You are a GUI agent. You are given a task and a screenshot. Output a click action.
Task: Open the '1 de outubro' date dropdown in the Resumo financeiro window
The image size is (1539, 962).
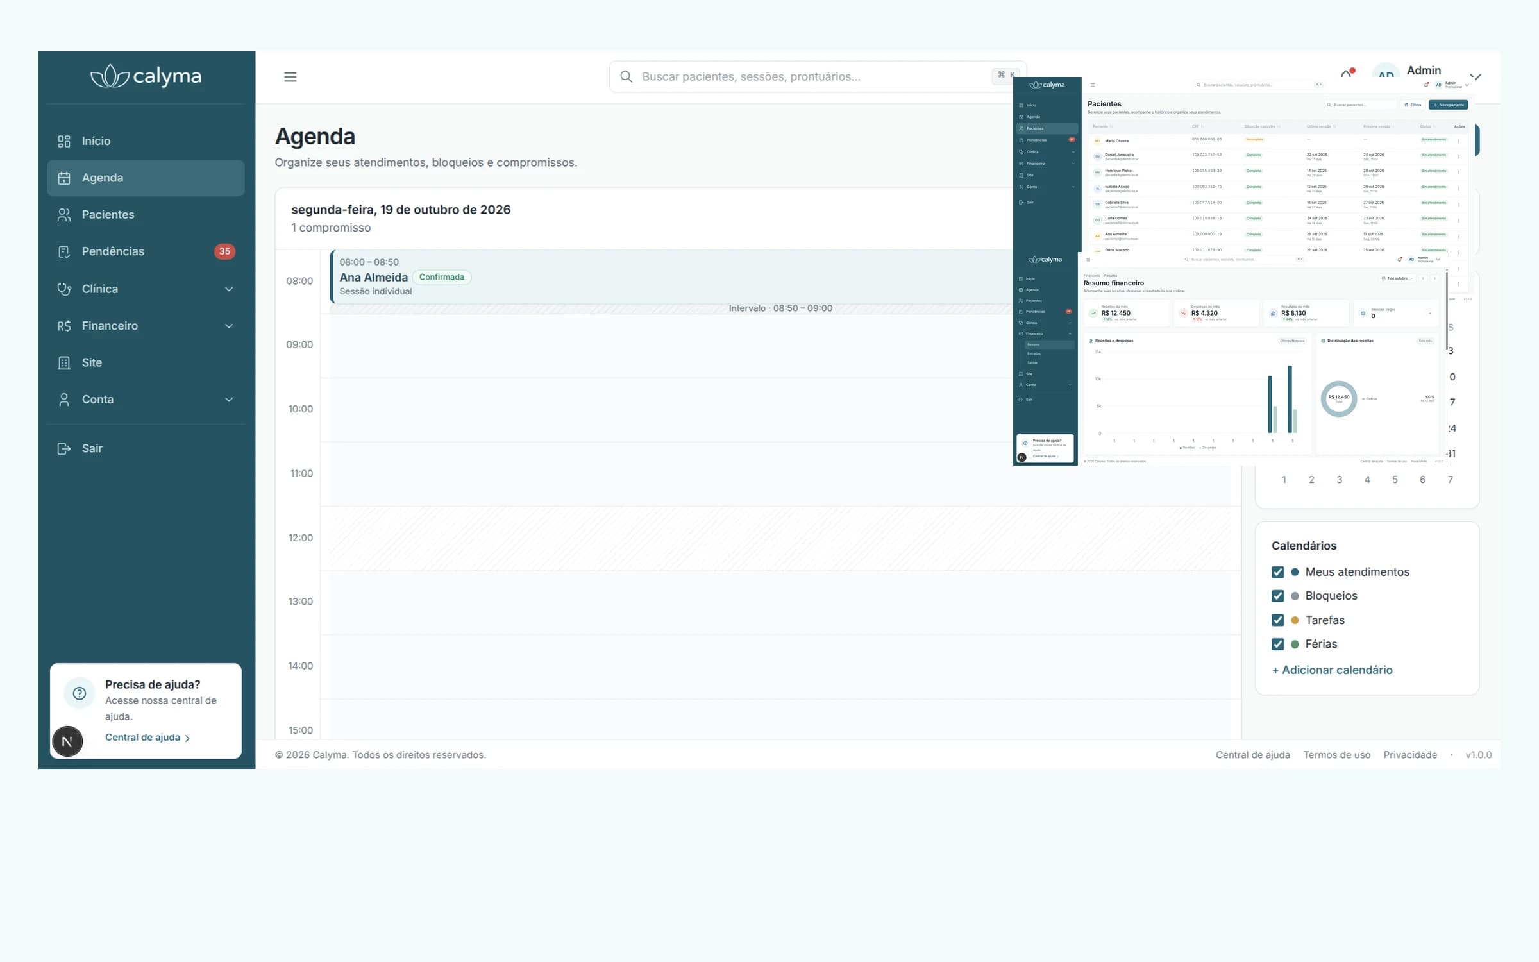click(x=1398, y=278)
